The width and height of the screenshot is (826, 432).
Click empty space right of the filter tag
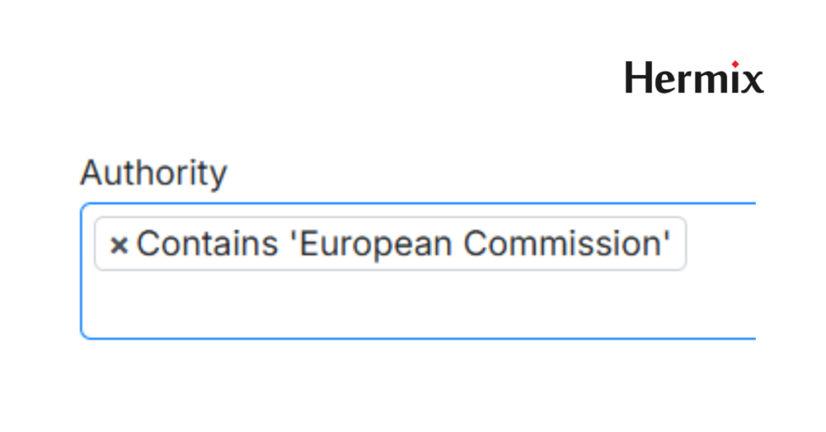[720, 243]
